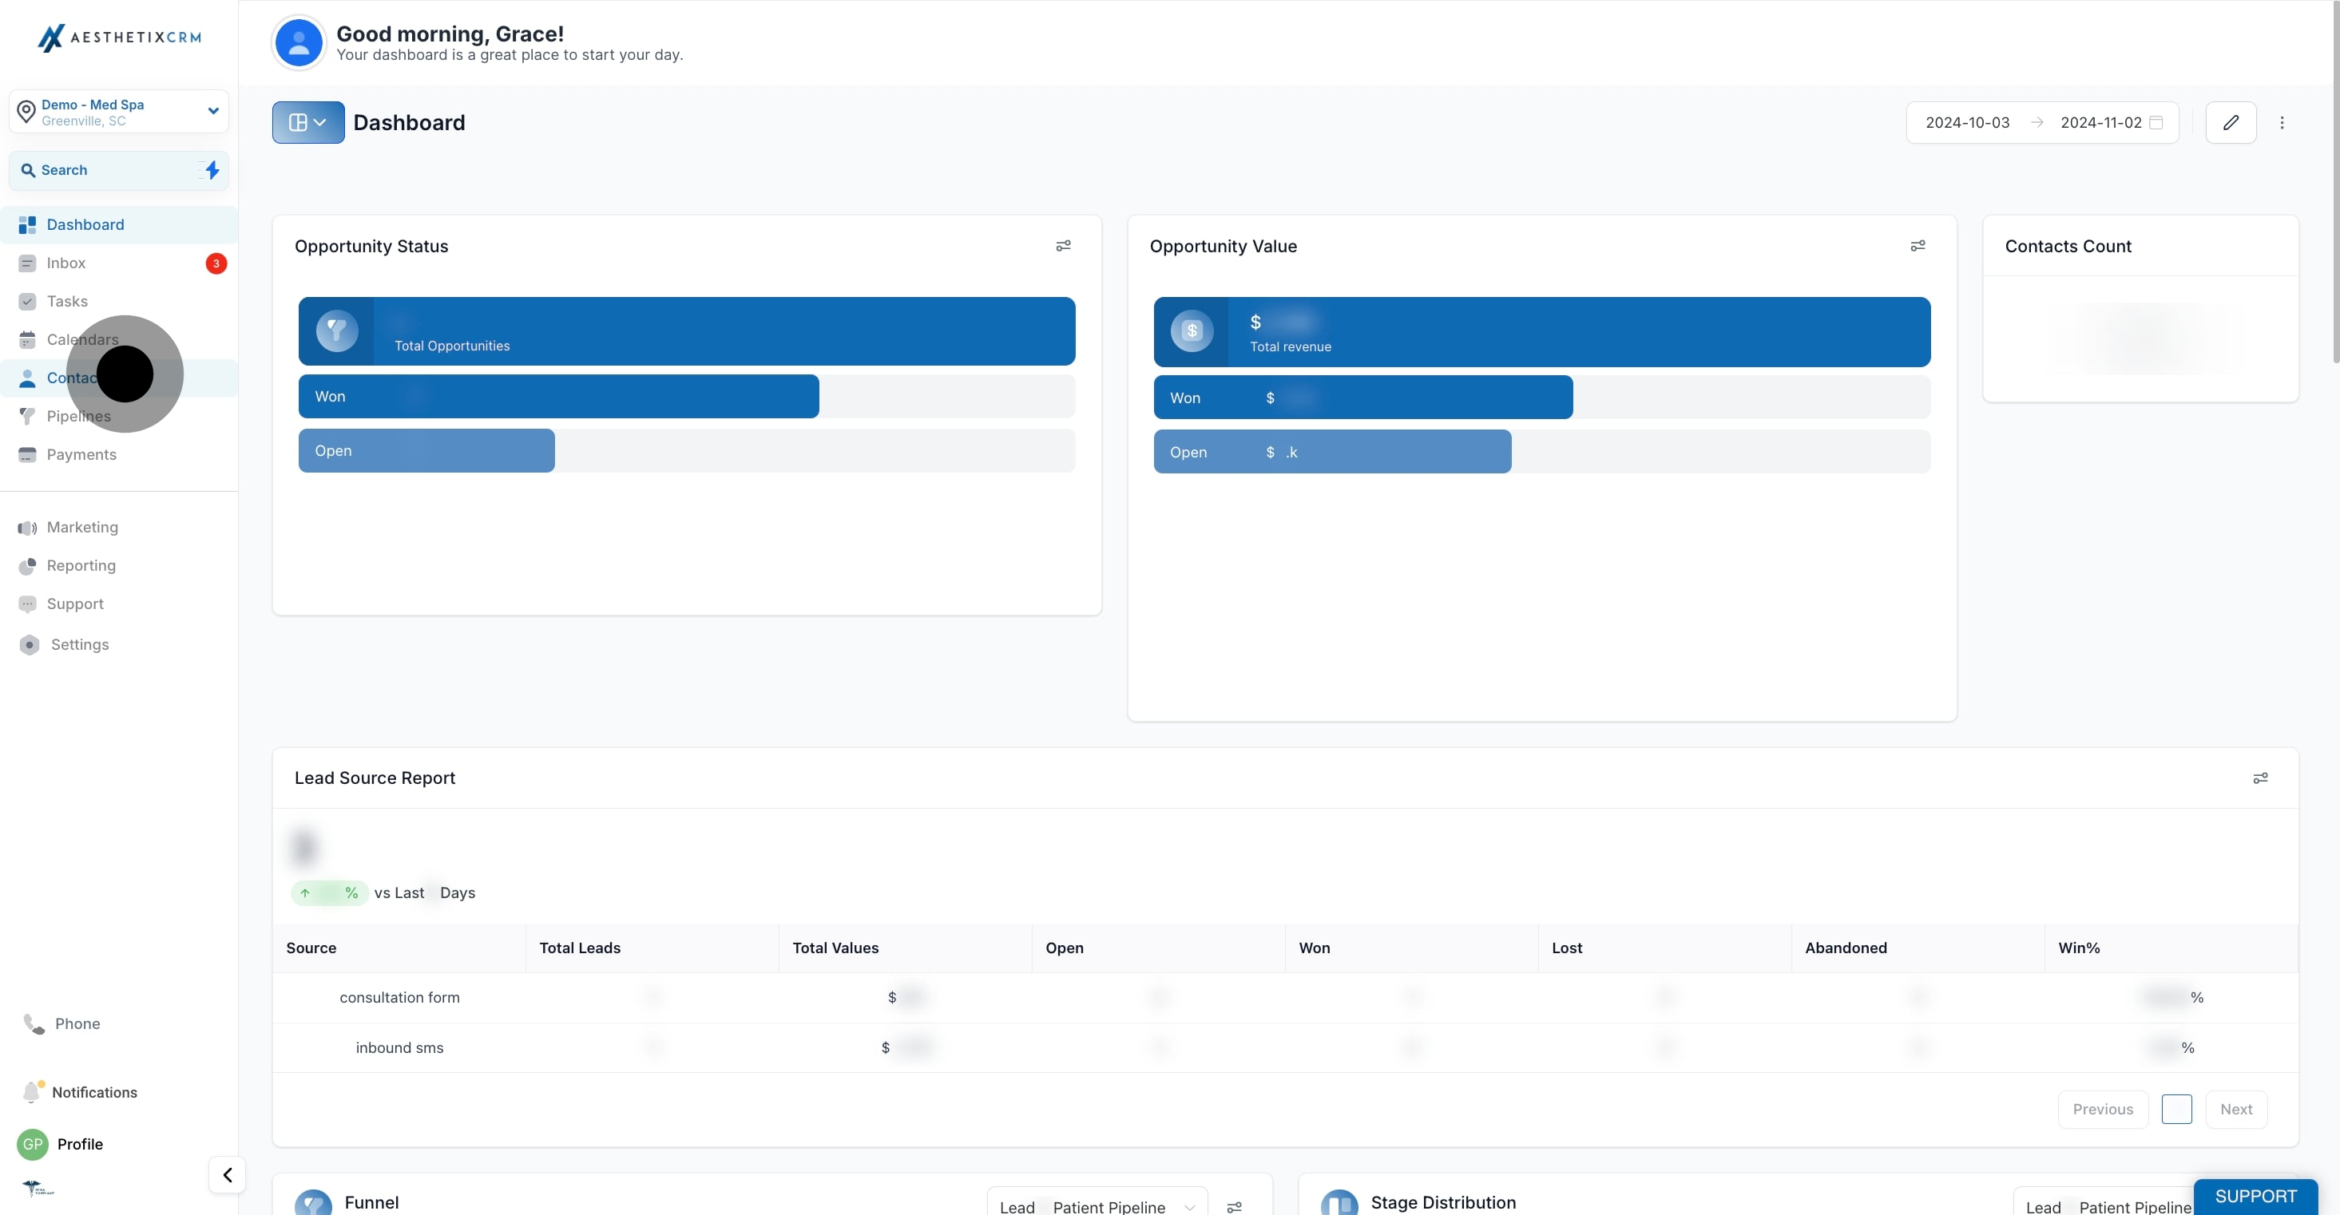Click the pencil edit dashboard icon
Screen dimensions: 2340x1215
pyautogui.click(x=2231, y=123)
